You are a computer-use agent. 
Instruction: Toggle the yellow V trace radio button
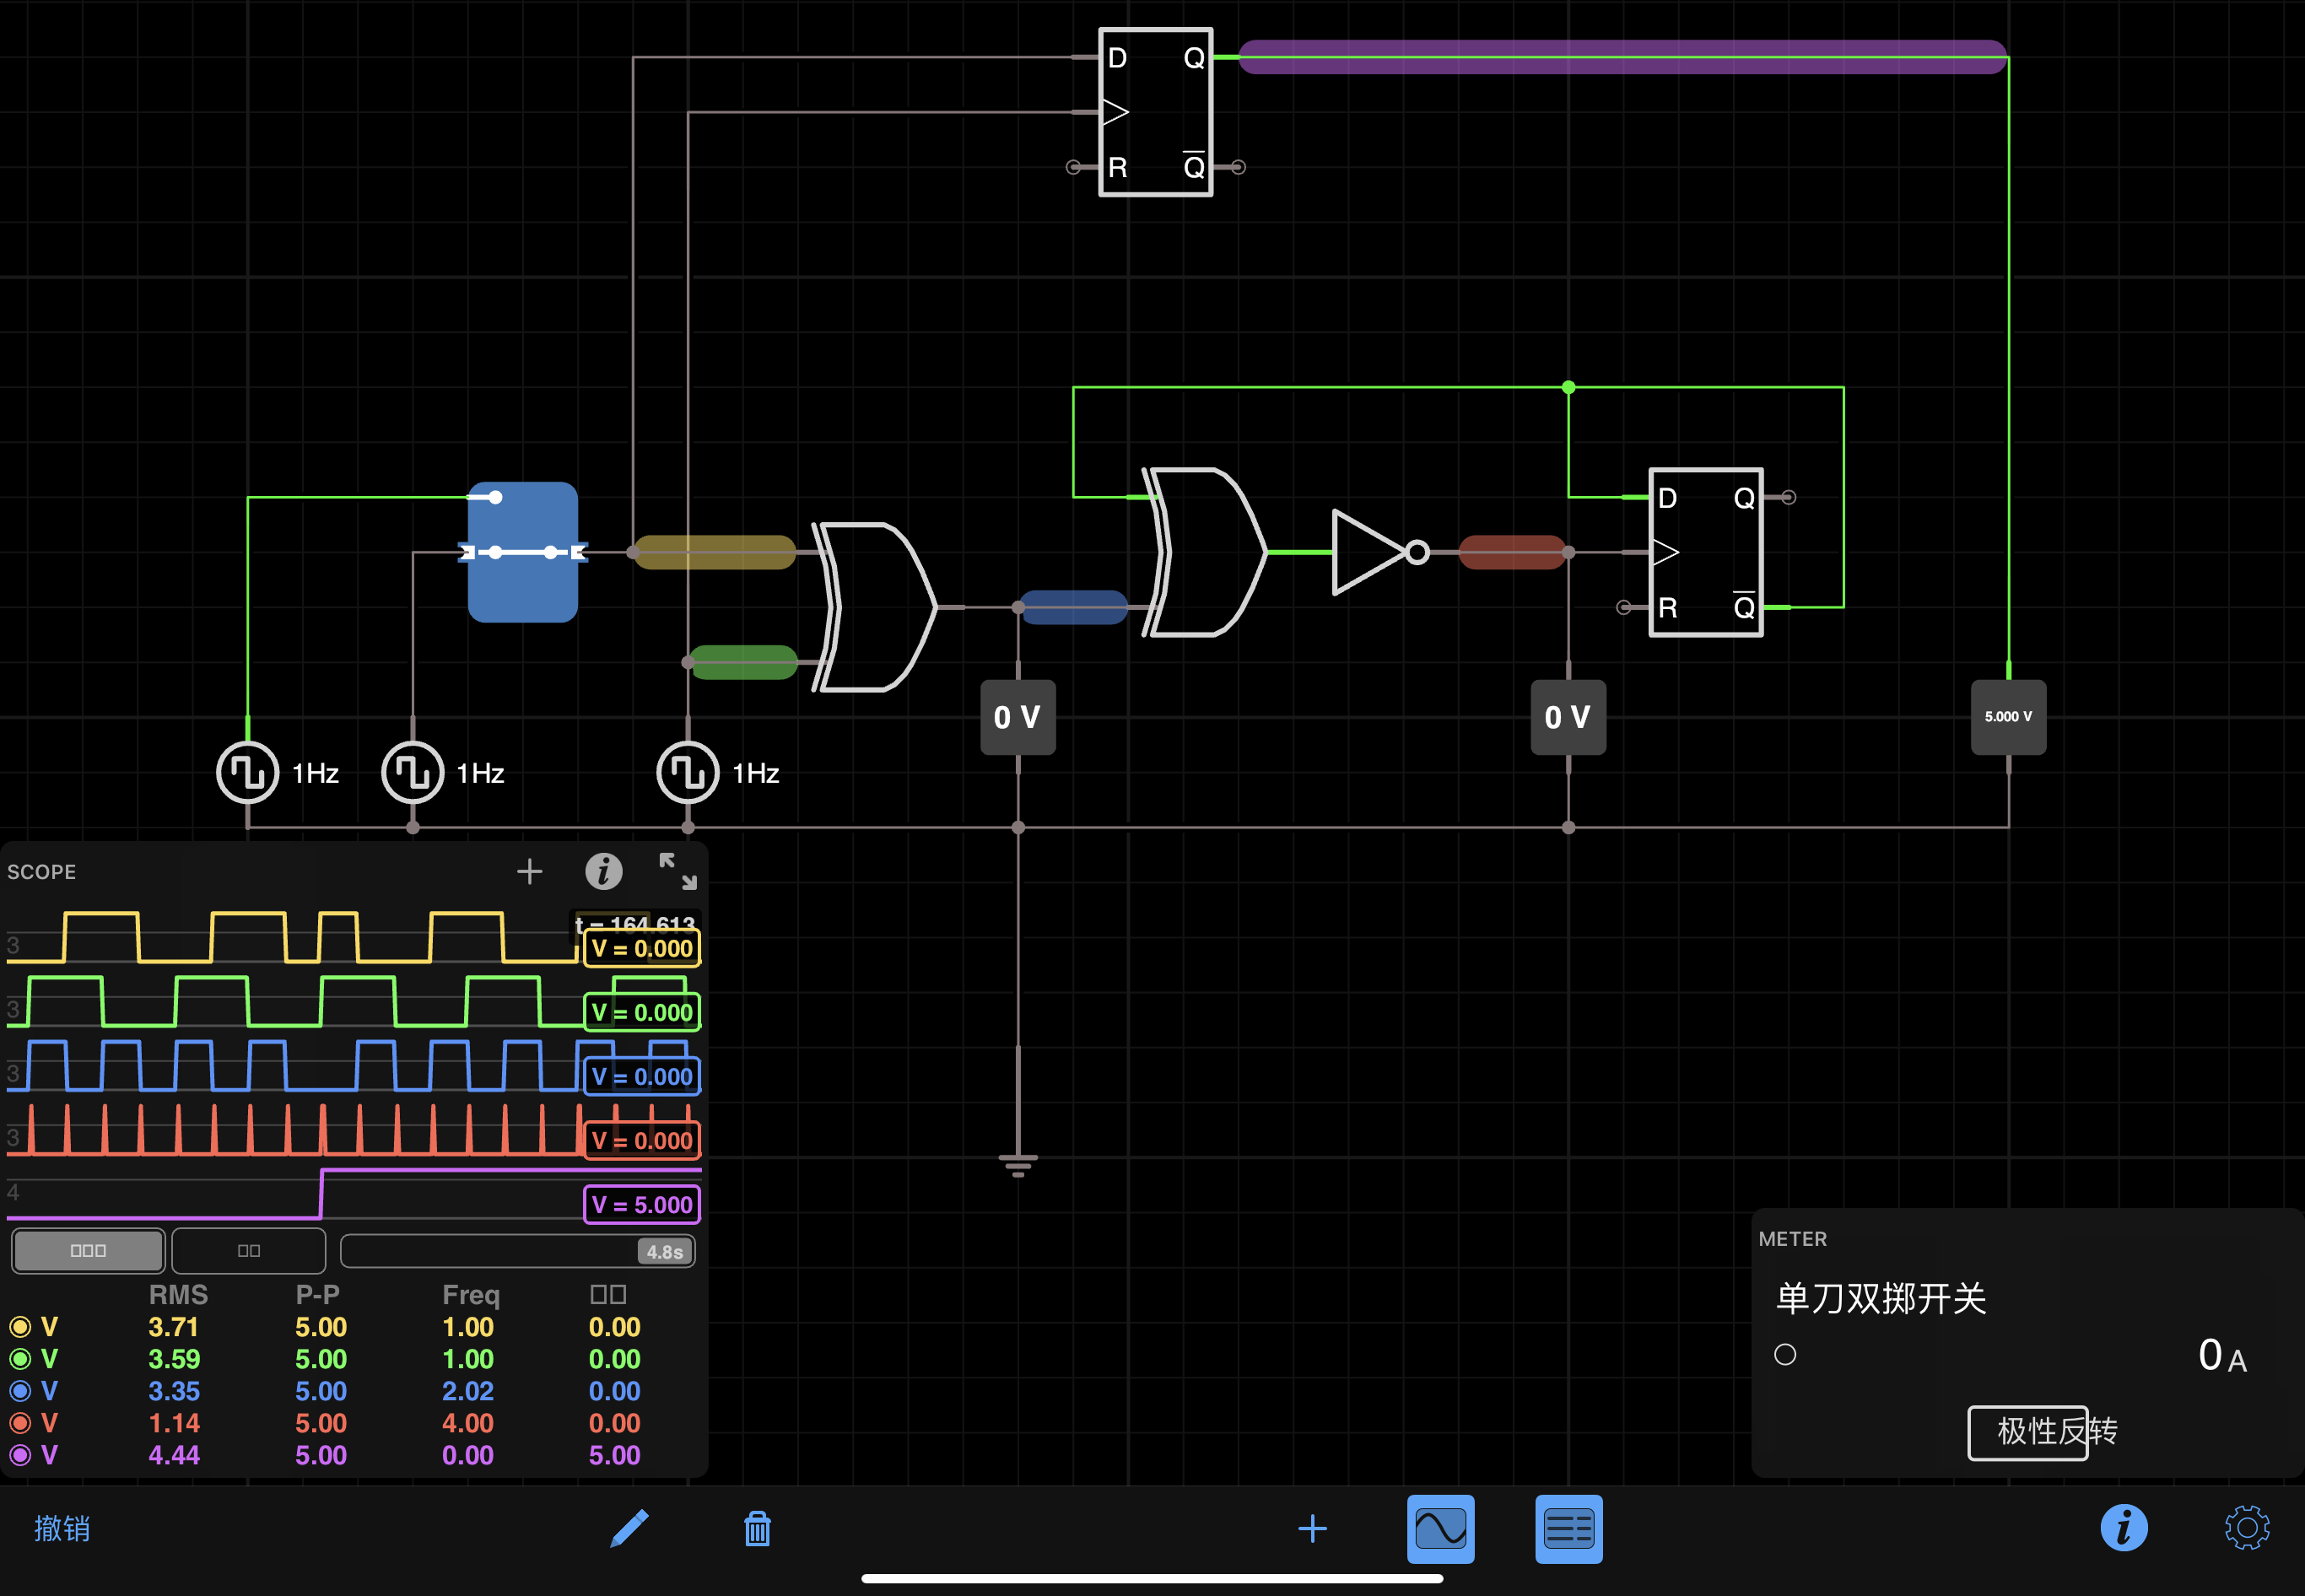pyautogui.click(x=20, y=1327)
